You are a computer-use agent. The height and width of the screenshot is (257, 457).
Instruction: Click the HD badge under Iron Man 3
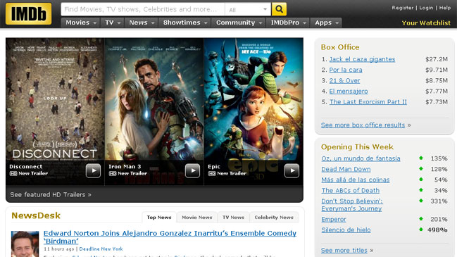click(x=113, y=173)
